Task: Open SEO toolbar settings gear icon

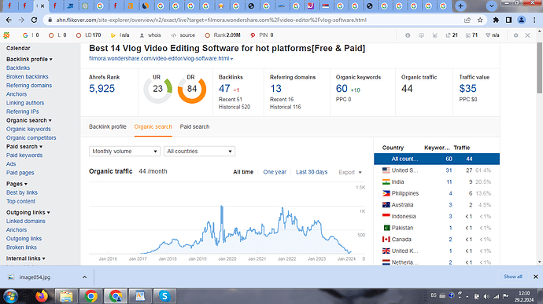Action: pos(515,35)
